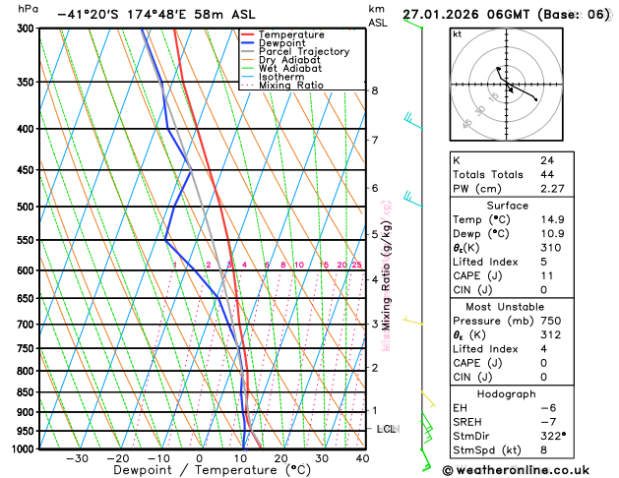Click the 'Pressure (mb)' value 750

(551, 321)
